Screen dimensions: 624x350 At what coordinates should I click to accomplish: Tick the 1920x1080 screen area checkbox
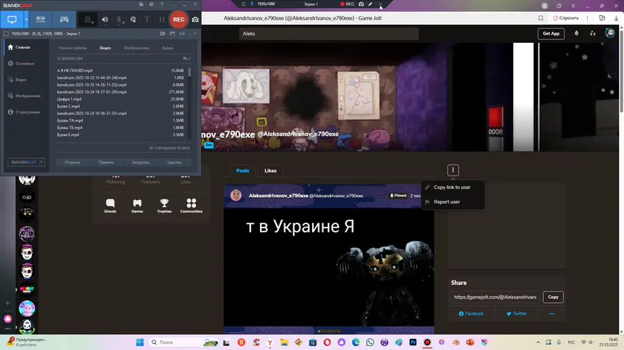6,34
